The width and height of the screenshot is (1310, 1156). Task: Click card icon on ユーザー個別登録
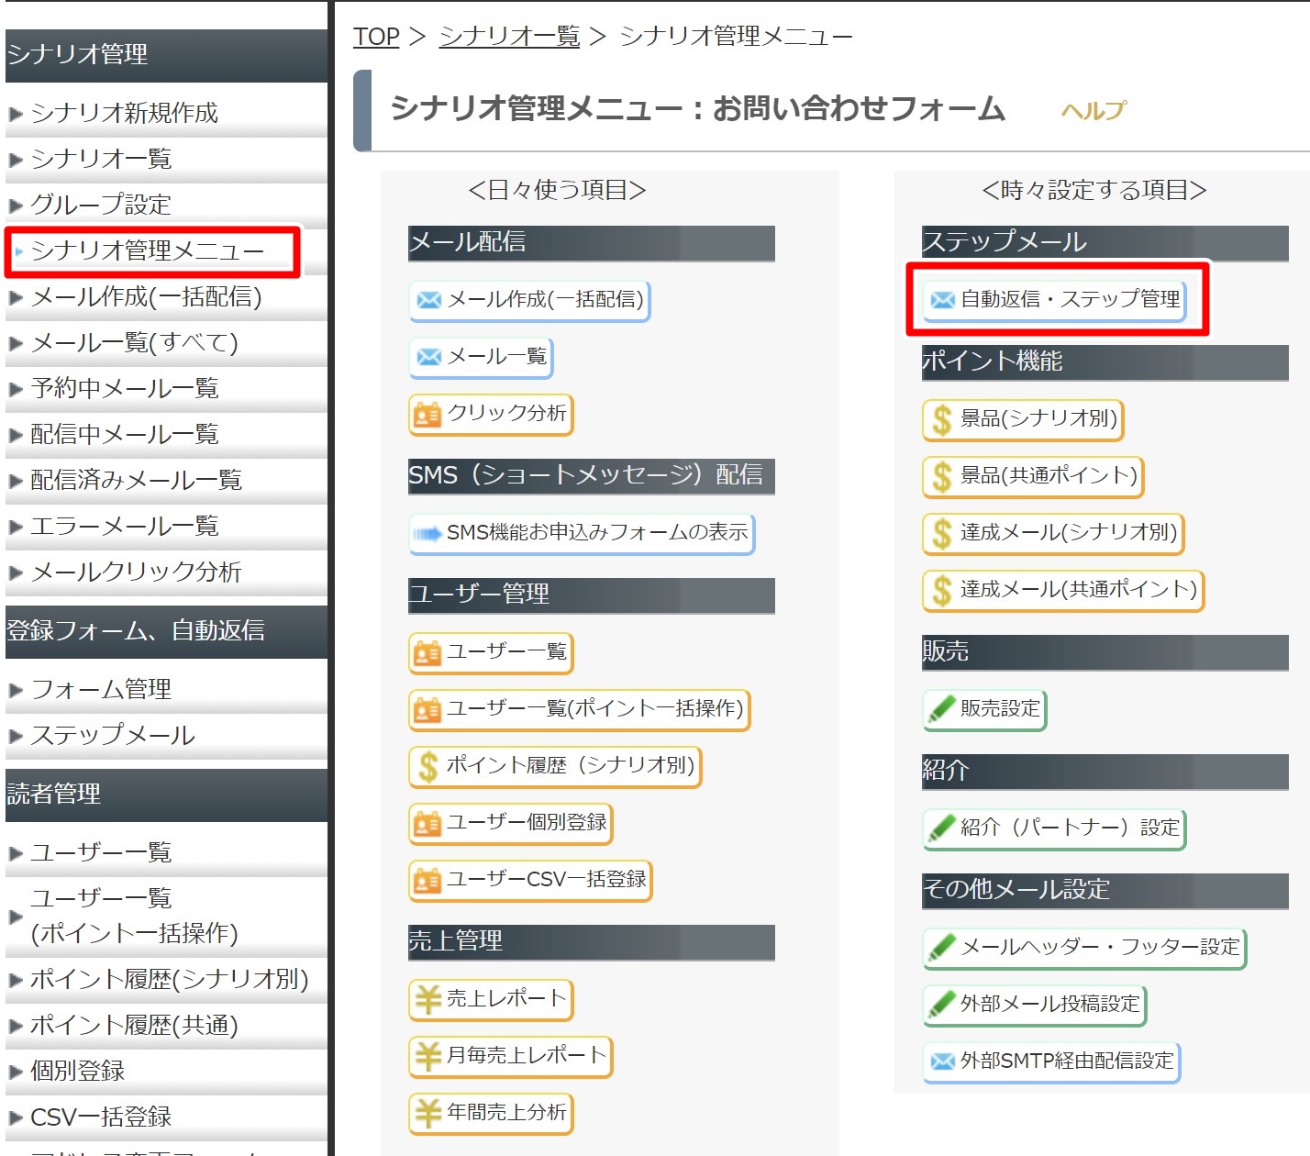pos(427,824)
